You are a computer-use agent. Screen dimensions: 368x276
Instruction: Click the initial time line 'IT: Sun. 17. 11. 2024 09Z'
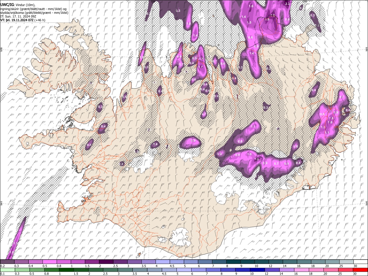point(18,16)
